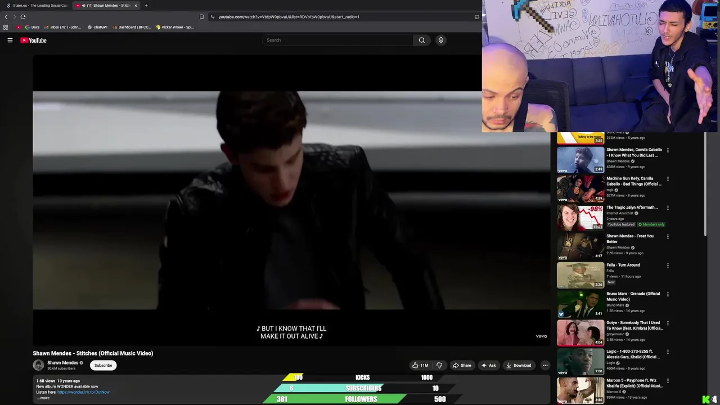Viewport: 720px width, 405px height.
Task: Click the browser address bar URL
Action: coord(289,17)
